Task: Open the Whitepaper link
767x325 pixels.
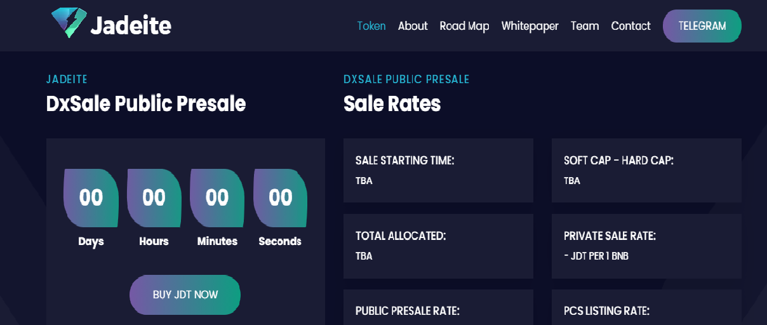Action: pyautogui.click(x=530, y=26)
